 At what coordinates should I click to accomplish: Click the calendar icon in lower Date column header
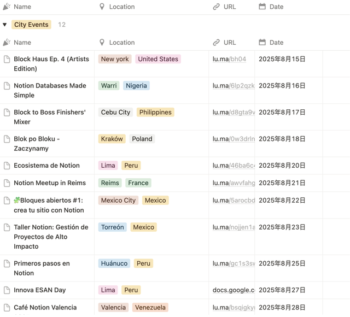click(x=262, y=43)
